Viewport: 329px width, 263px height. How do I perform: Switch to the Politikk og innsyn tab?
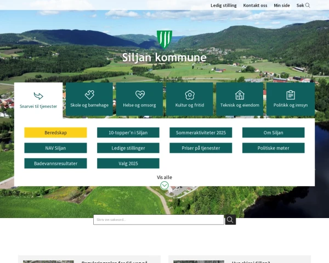[x=291, y=99]
